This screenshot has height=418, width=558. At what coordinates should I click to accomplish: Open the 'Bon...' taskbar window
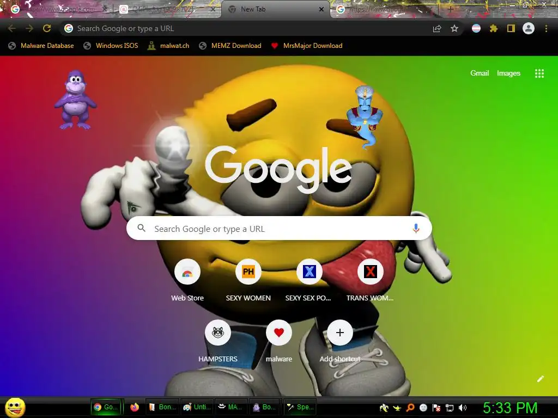(x=162, y=407)
